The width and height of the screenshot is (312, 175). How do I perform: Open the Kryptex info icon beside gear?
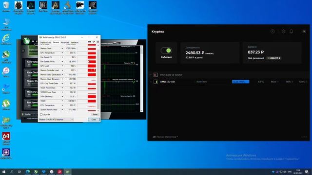pyautogui.click(x=273, y=31)
